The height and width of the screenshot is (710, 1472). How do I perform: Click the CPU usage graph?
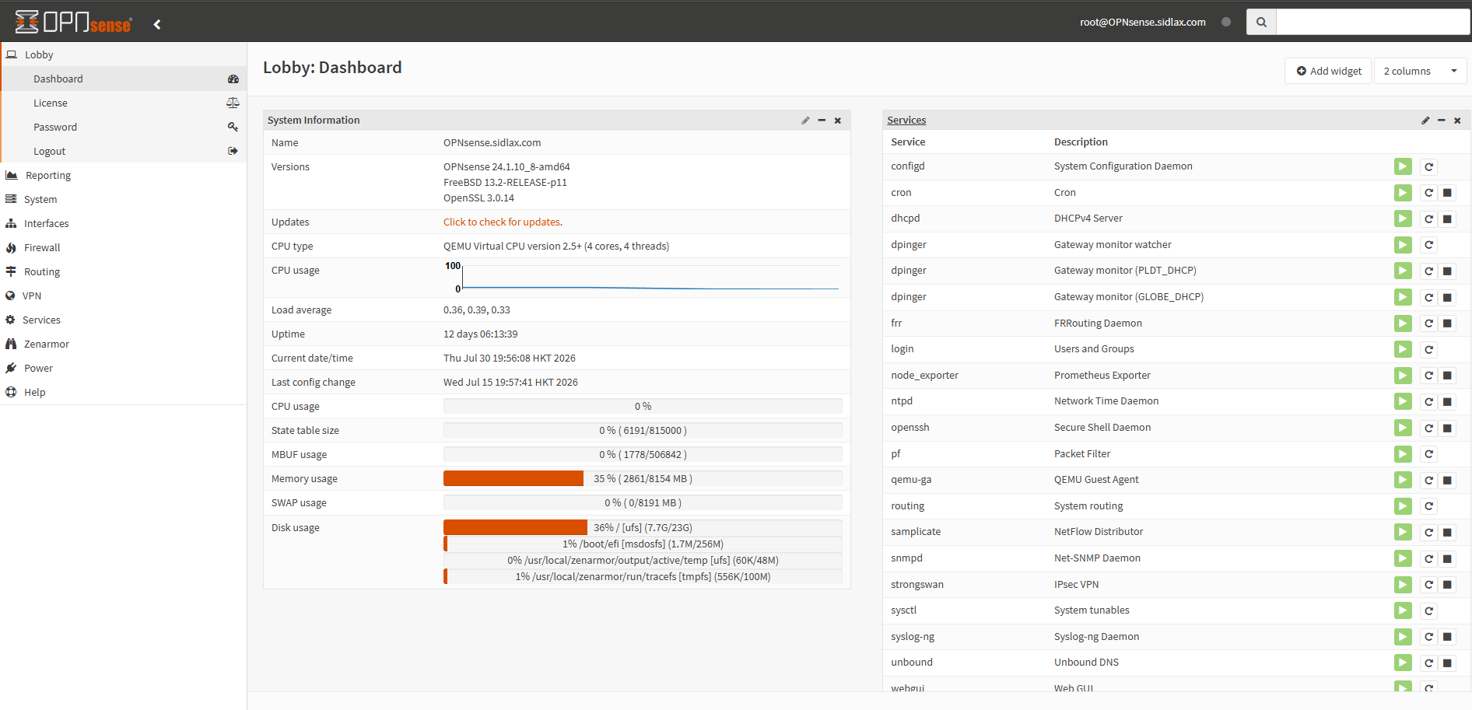643,278
